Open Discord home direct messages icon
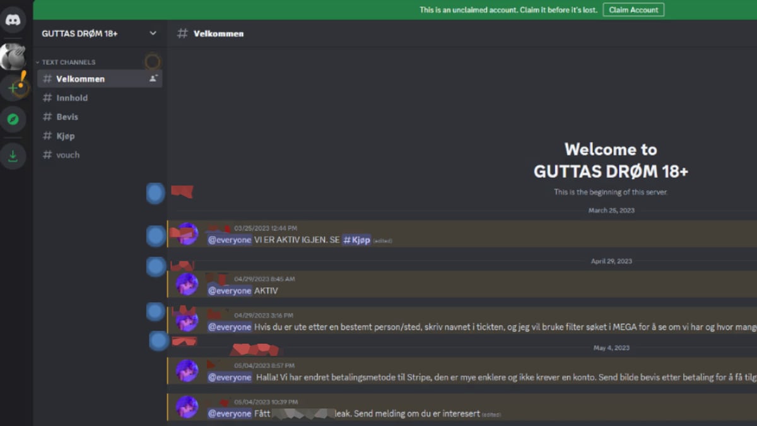This screenshot has width=757, height=426. (13, 20)
